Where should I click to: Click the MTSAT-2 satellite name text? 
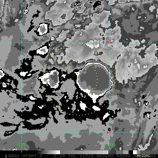pyautogui.click(x=32, y=156)
